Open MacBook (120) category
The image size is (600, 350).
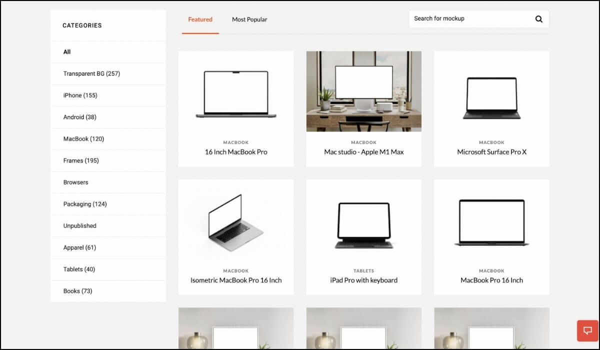108,139
